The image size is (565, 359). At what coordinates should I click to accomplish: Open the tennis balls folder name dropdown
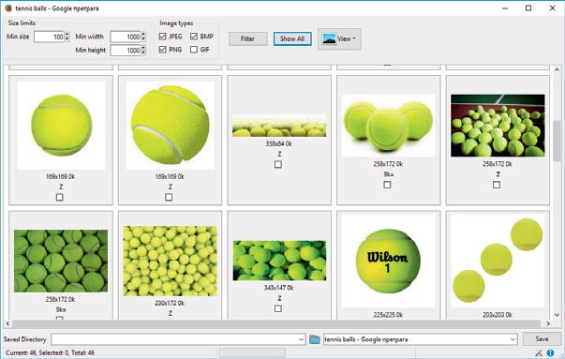[x=513, y=339]
